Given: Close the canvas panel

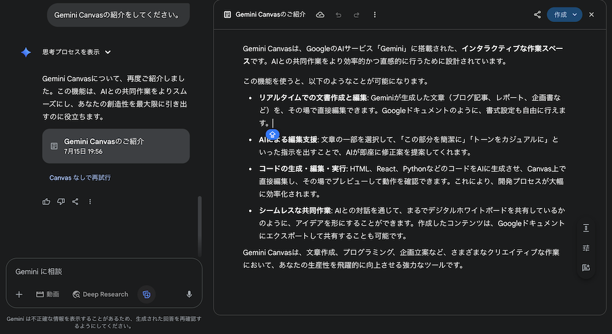Looking at the screenshot, I should pyautogui.click(x=592, y=15).
